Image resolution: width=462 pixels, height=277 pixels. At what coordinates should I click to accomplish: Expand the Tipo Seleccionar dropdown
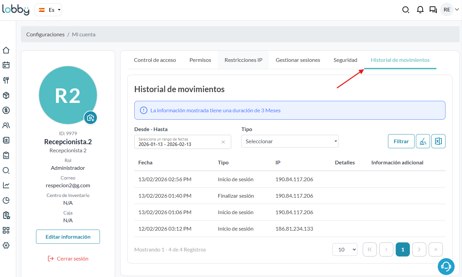coord(289,142)
